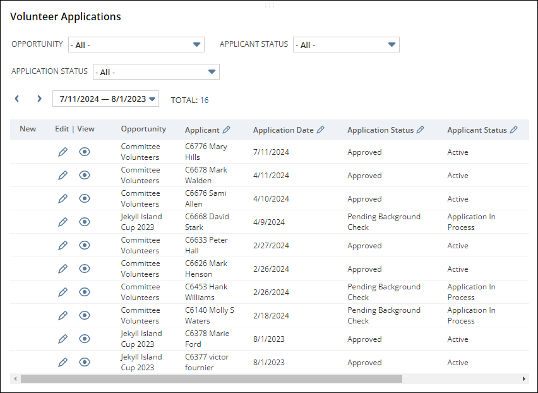Viewport: 538px width, 393px height.
Task: Click pencil icon beside Applicant Status header
Action: pyautogui.click(x=513, y=130)
